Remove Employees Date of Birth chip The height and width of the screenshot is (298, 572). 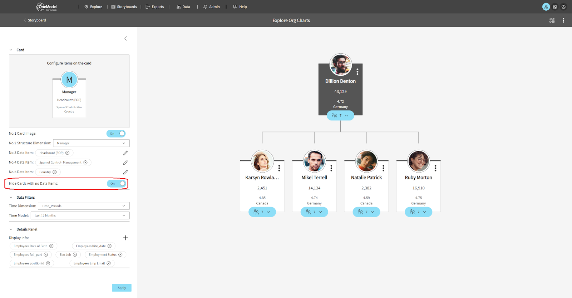pyautogui.click(x=51, y=246)
